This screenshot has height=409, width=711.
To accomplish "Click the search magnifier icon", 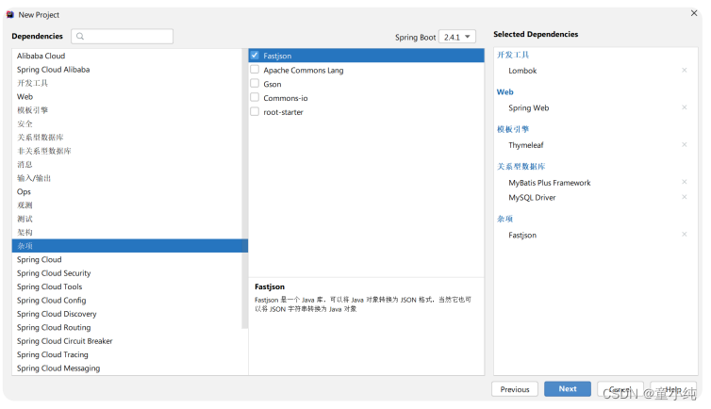I will click(x=81, y=37).
